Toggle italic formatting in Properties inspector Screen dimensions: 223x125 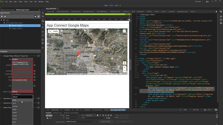(x=100, y=115)
